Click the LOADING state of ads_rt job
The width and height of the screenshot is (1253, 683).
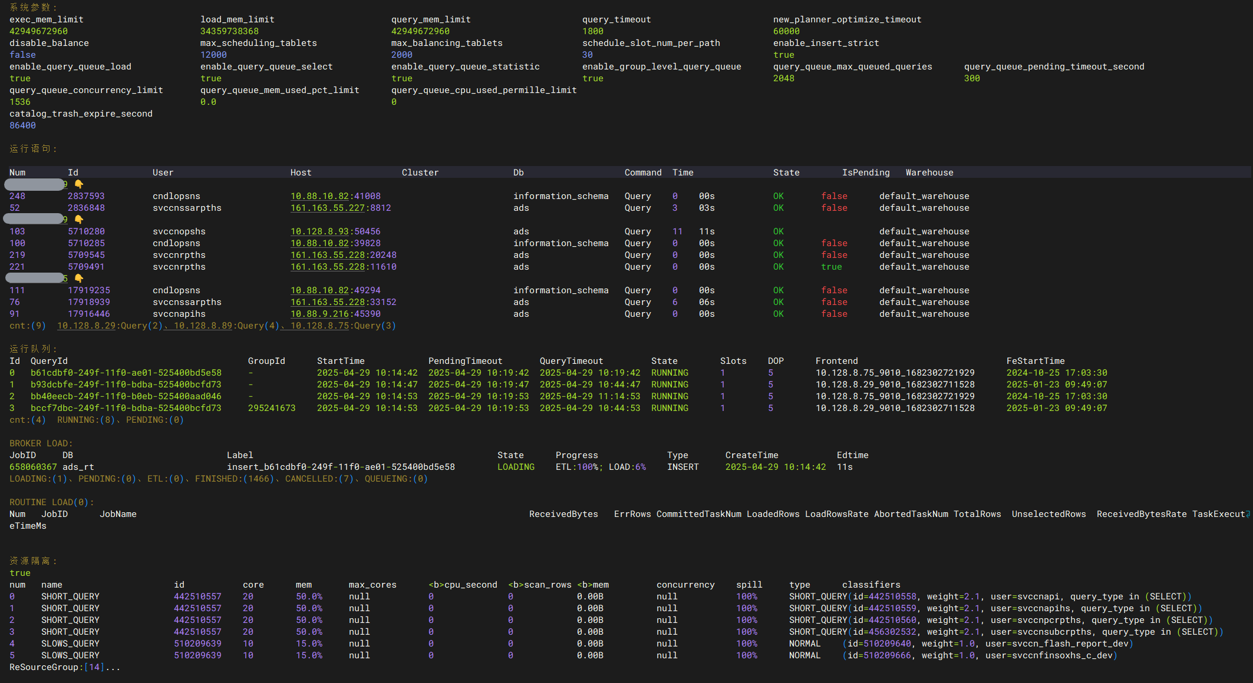516,467
